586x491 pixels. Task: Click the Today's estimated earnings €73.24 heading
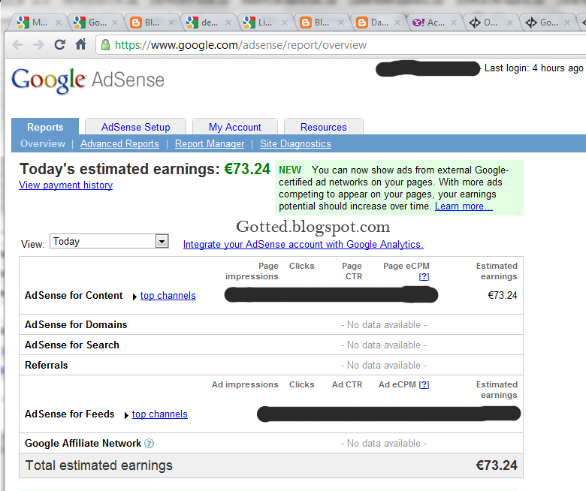click(145, 169)
